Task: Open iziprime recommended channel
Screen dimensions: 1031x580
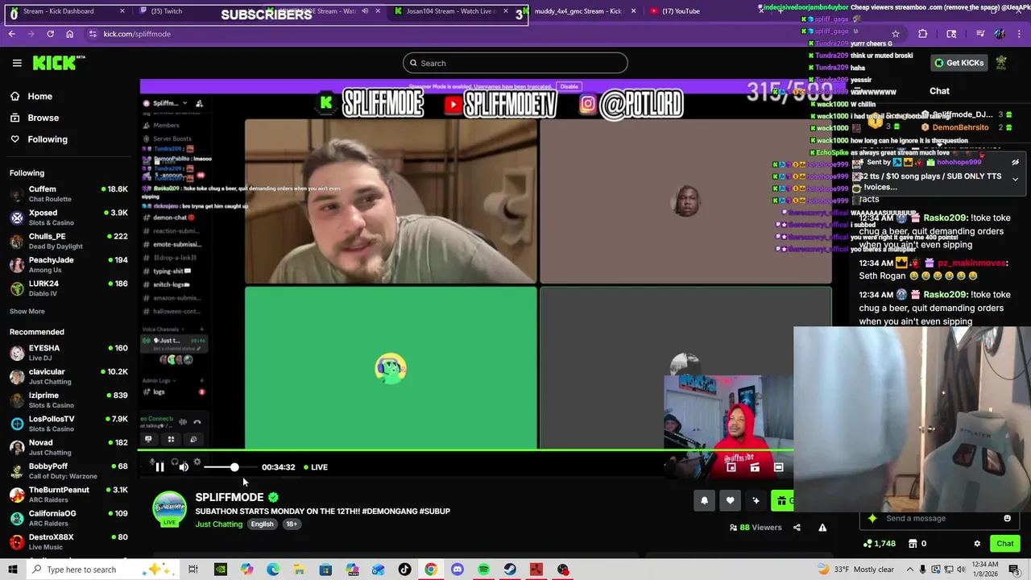Action: pos(68,400)
